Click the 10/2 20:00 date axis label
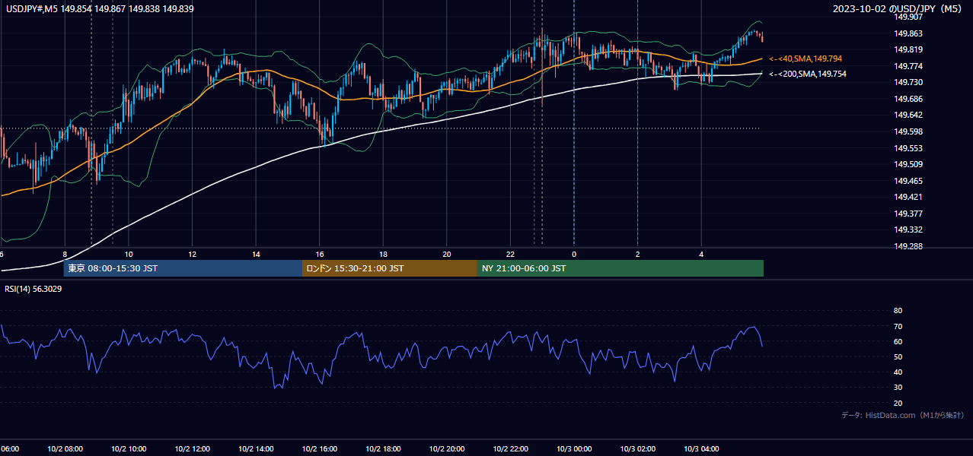973x456 pixels. click(447, 448)
